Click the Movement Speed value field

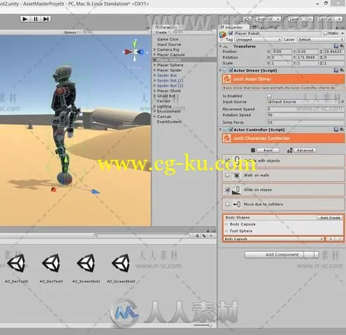click(305, 109)
